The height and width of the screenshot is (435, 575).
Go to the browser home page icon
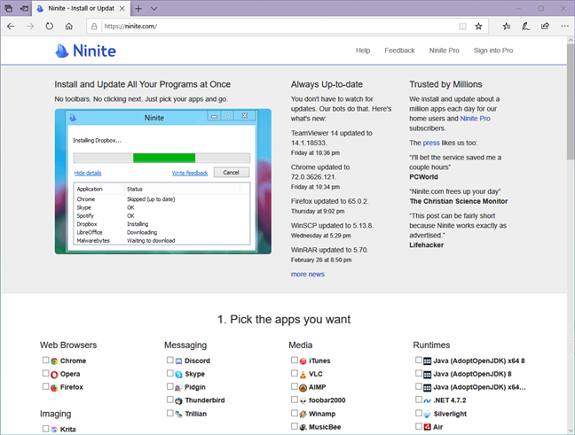coord(69,27)
